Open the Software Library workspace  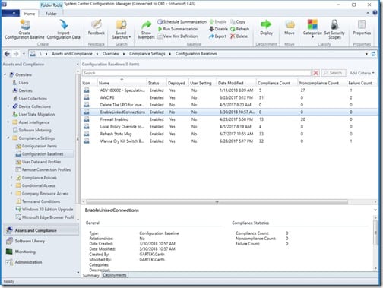click(x=41, y=241)
